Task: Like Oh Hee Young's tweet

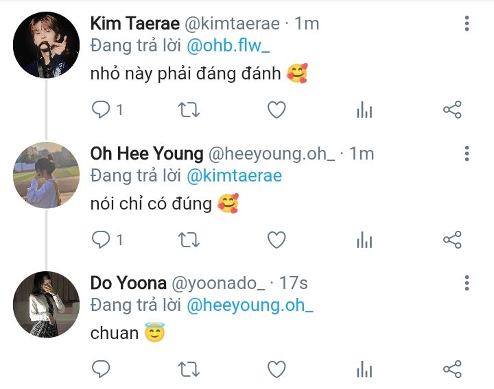Action: click(277, 240)
